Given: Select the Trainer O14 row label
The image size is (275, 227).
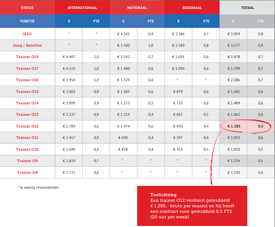Looking at the screenshot, I should [x=27, y=103].
